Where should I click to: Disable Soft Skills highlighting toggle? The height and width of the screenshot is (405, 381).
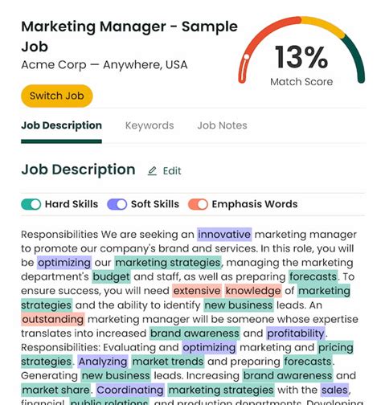point(117,204)
